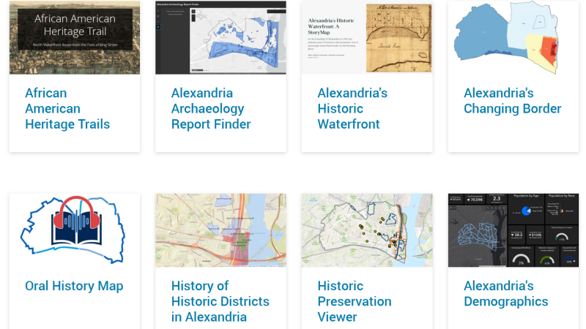The height and width of the screenshot is (329, 586).
Task: Click the Historic Preservation Viewer map image
Action: (x=367, y=230)
